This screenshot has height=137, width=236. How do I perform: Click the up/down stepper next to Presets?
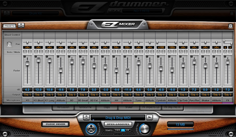(x=21, y=26)
